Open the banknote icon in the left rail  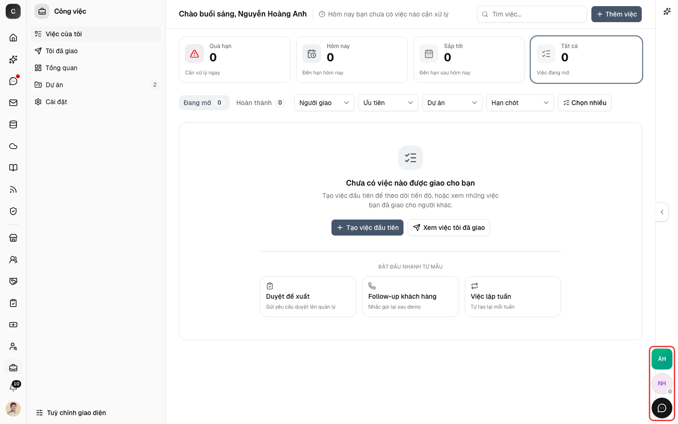[13, 325]
